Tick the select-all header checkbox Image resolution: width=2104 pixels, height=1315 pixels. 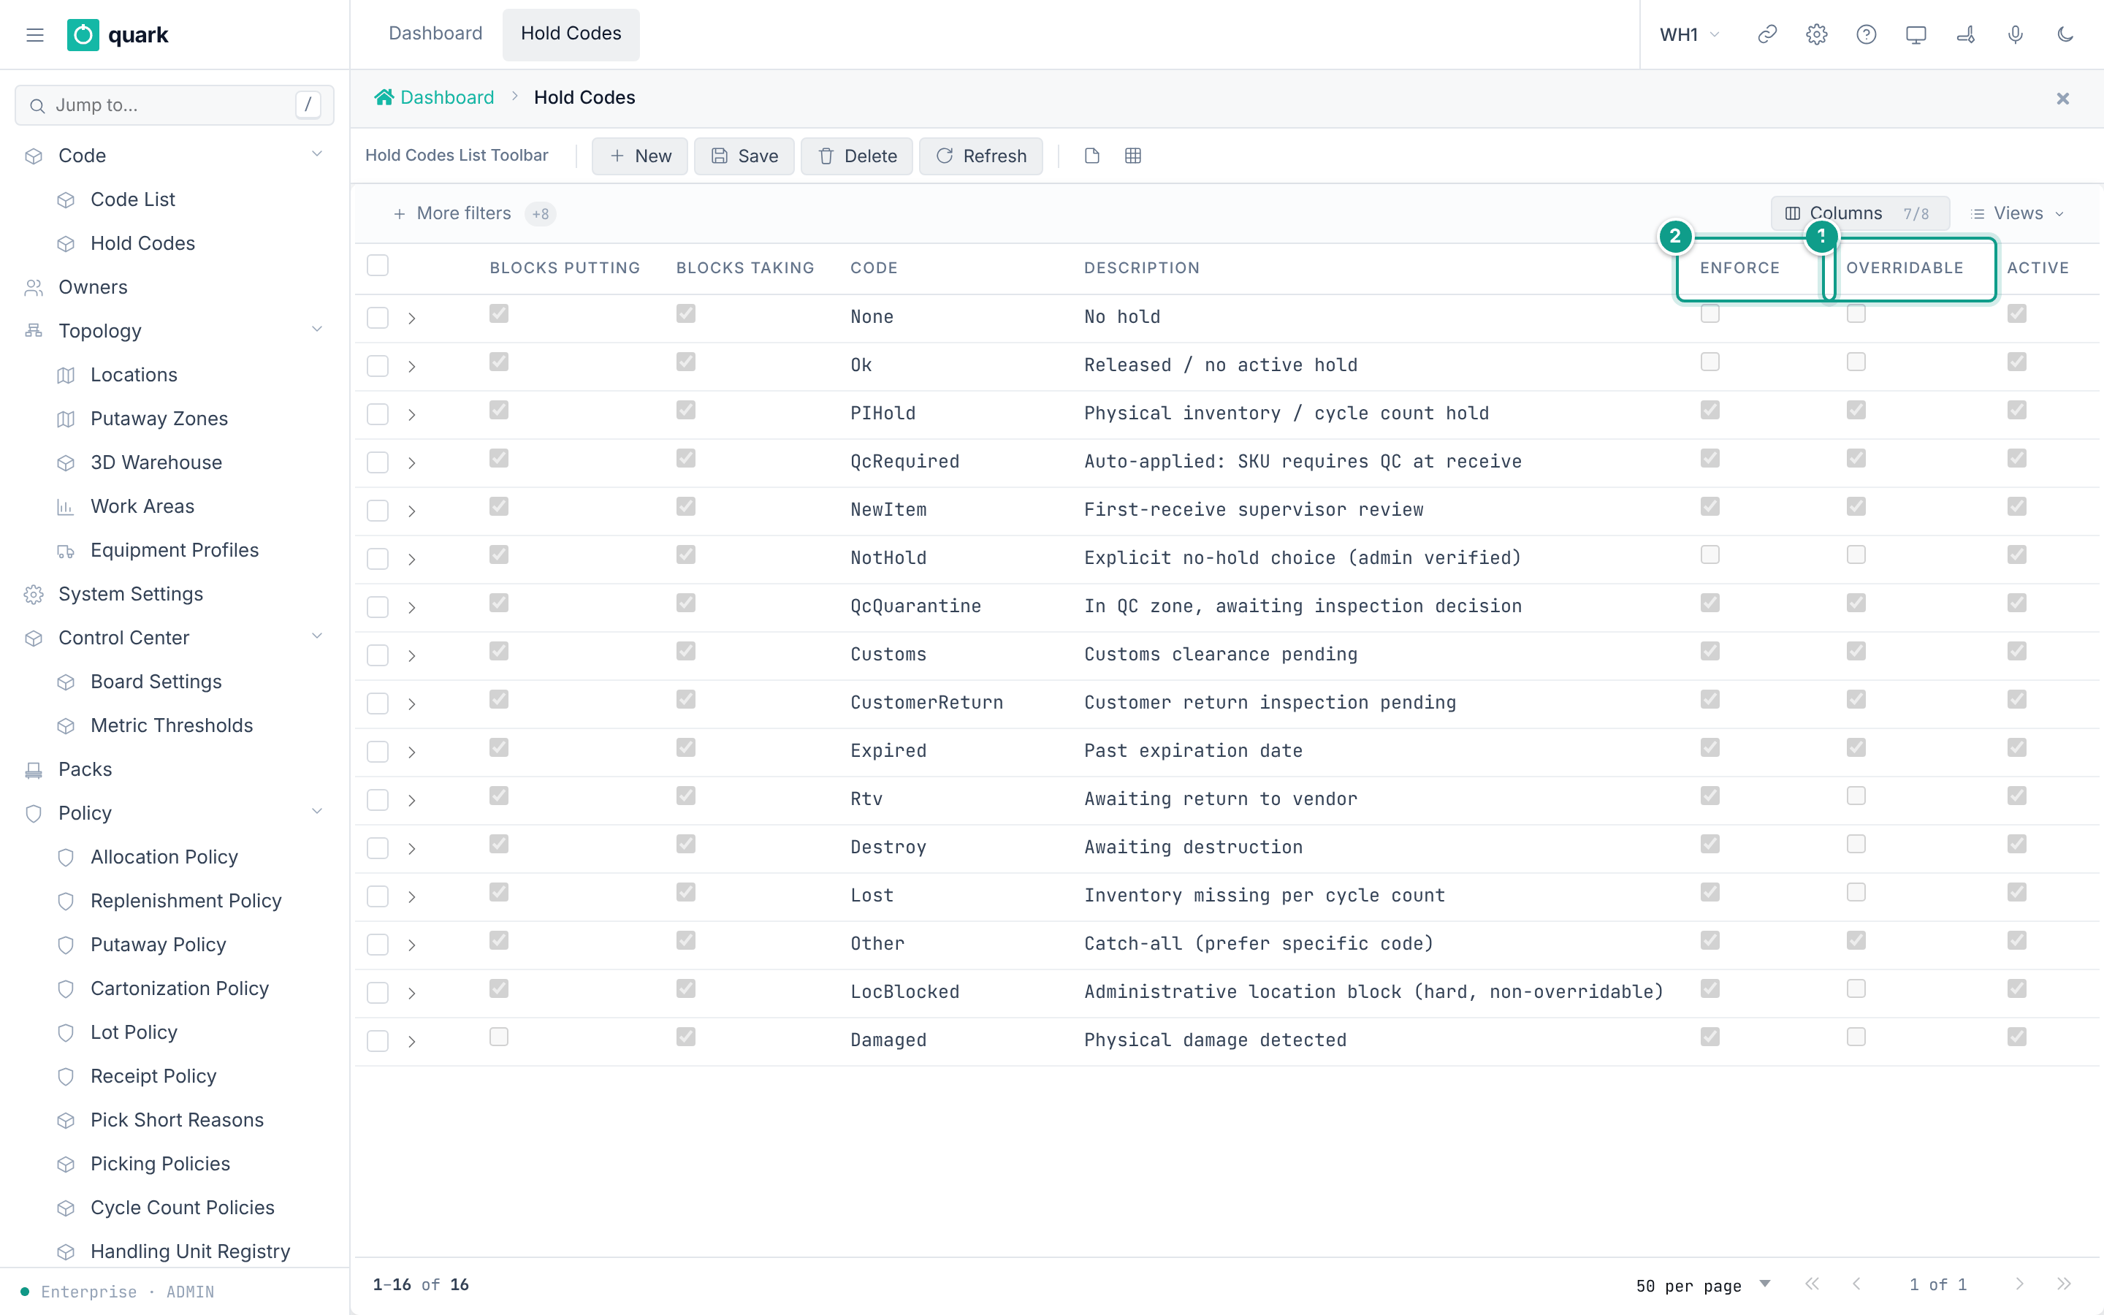[x=377, y=265]
